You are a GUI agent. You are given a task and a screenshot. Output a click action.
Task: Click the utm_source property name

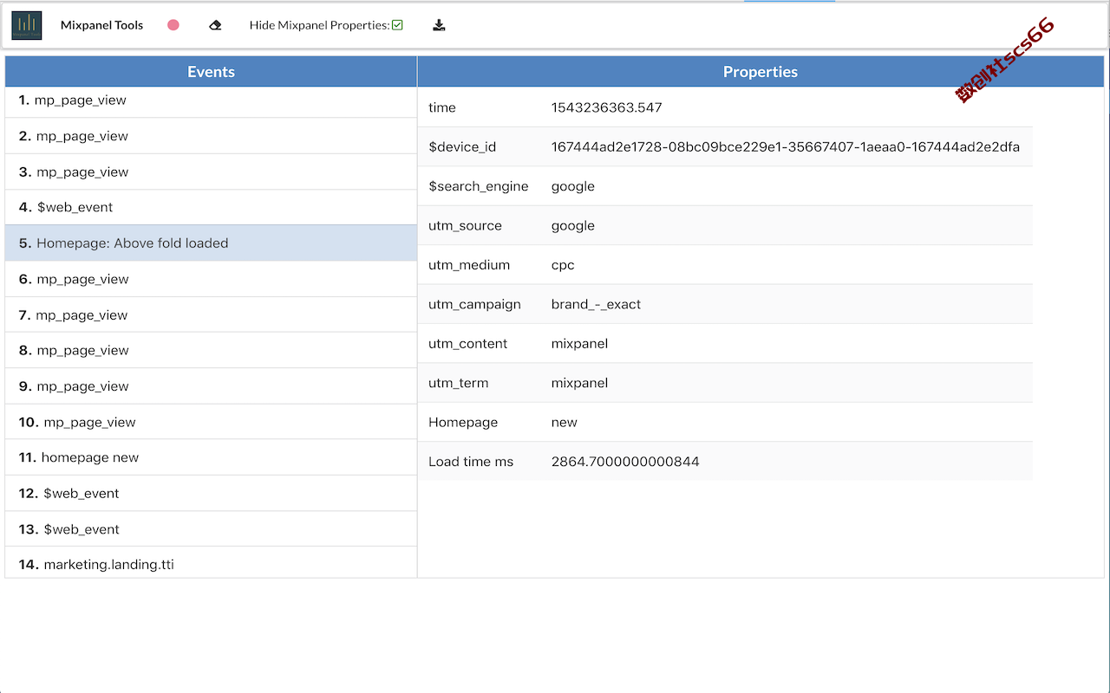point(465,226)
